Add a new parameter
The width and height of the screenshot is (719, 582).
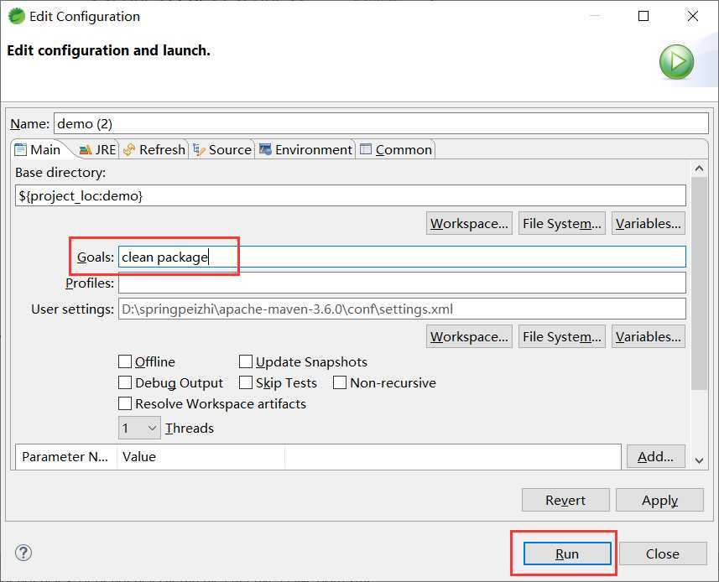click(x=656, y=456)
